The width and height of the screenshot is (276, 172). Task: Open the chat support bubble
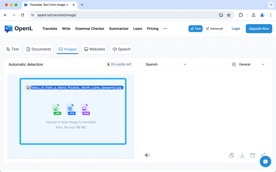click(265, 162)
